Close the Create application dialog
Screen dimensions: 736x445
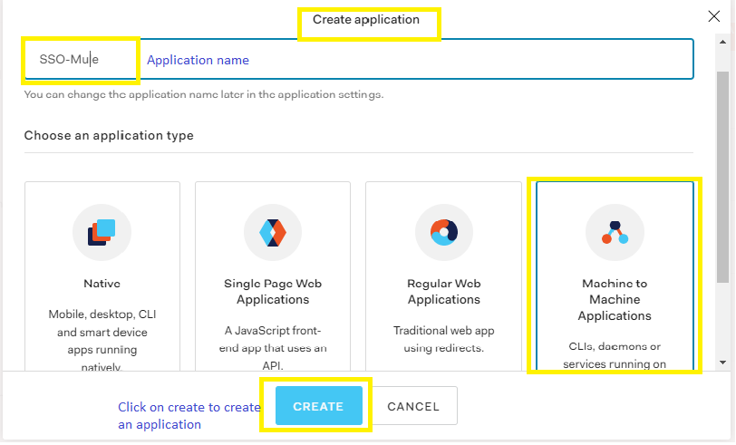[x=713, y=16]
